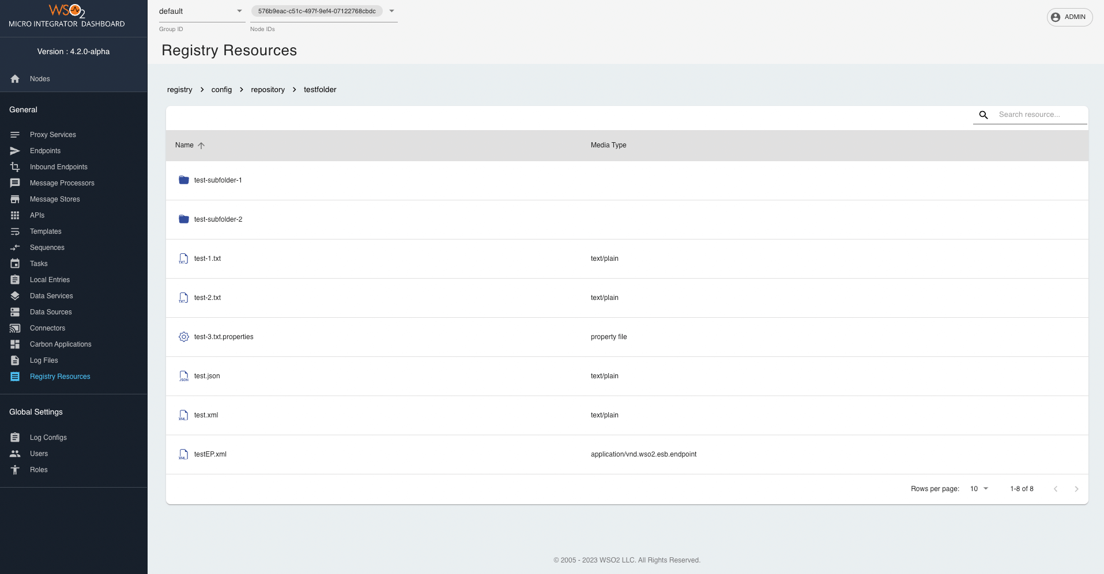Navigate to registry breadcrumb
This screenshot has width=1104, height=574.
pos(180,89)
